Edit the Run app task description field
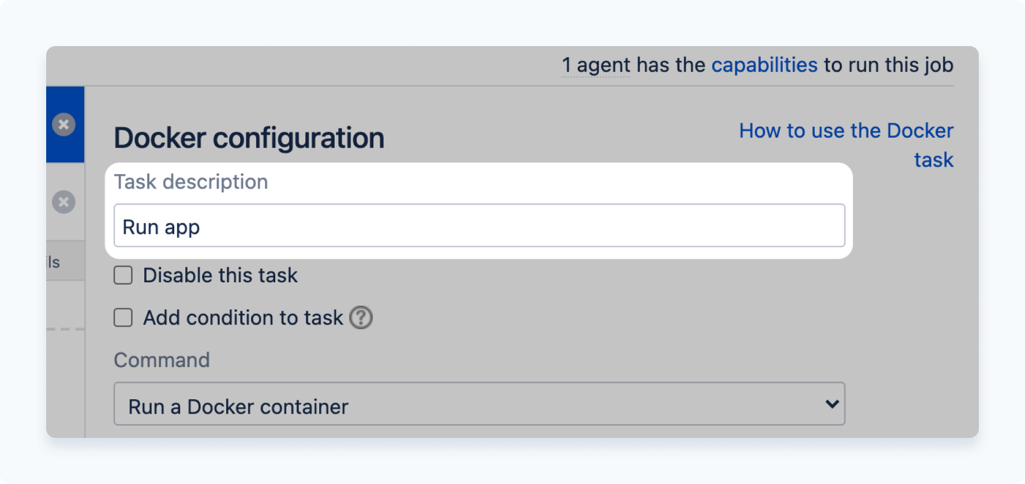 (x=479, y=226)
